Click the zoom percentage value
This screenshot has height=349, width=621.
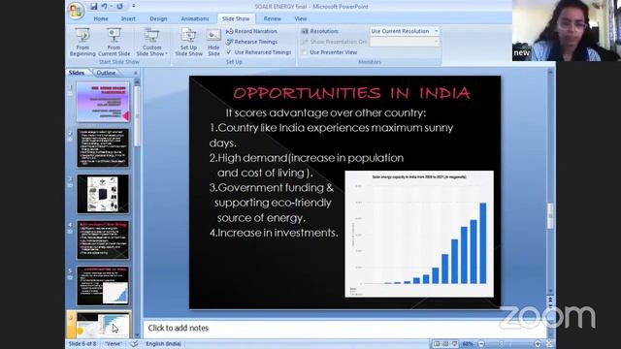pos(468,344)
